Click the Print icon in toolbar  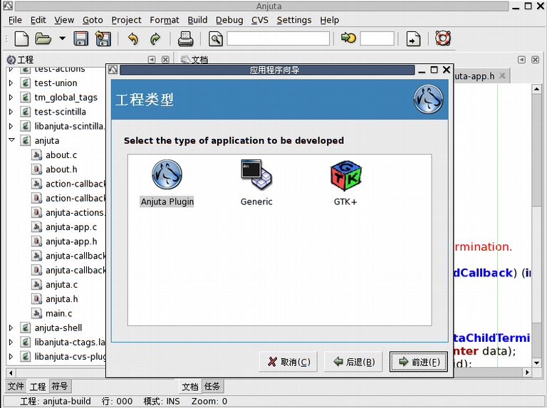click(185, 38)
